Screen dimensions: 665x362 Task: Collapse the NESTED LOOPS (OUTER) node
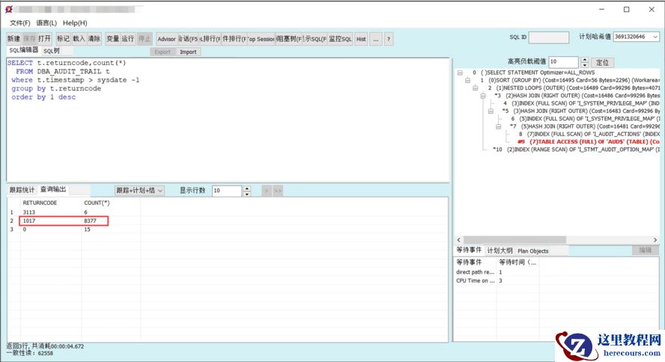click(475, 88)
